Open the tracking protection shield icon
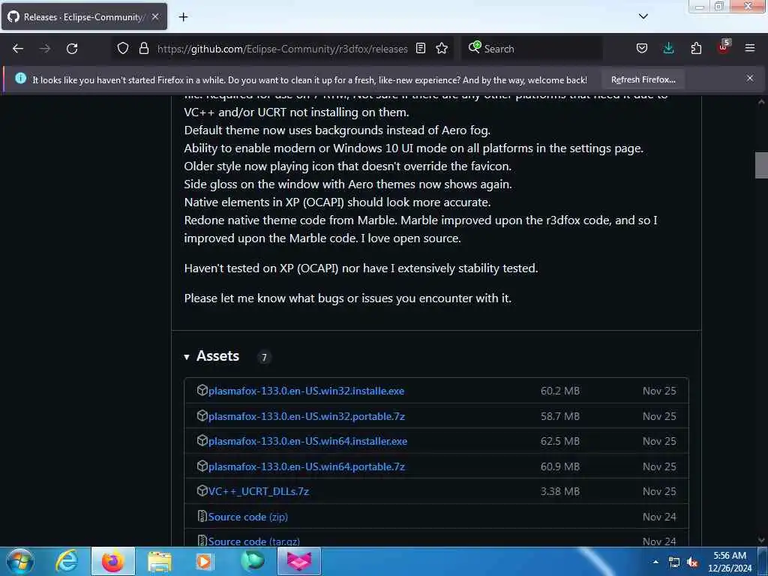768x576 pixels. click(x=123, y=49)
